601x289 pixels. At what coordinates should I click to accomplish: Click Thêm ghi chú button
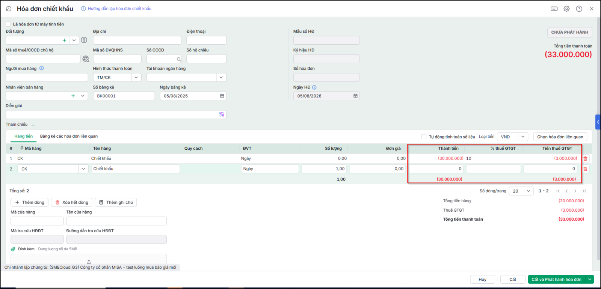click(116, 202)
